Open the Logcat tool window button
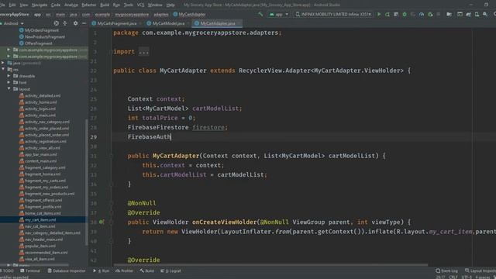The width and height of the screenshot is (496, 279). (170, 270)
